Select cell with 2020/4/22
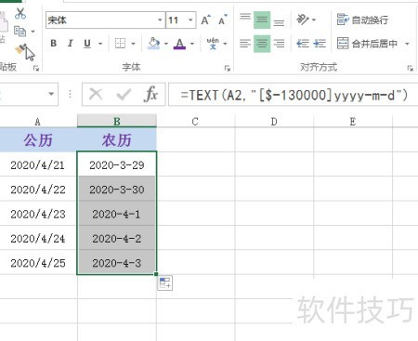Image resolution: width=418 pixels, height=341 pixels. (38, 190)
